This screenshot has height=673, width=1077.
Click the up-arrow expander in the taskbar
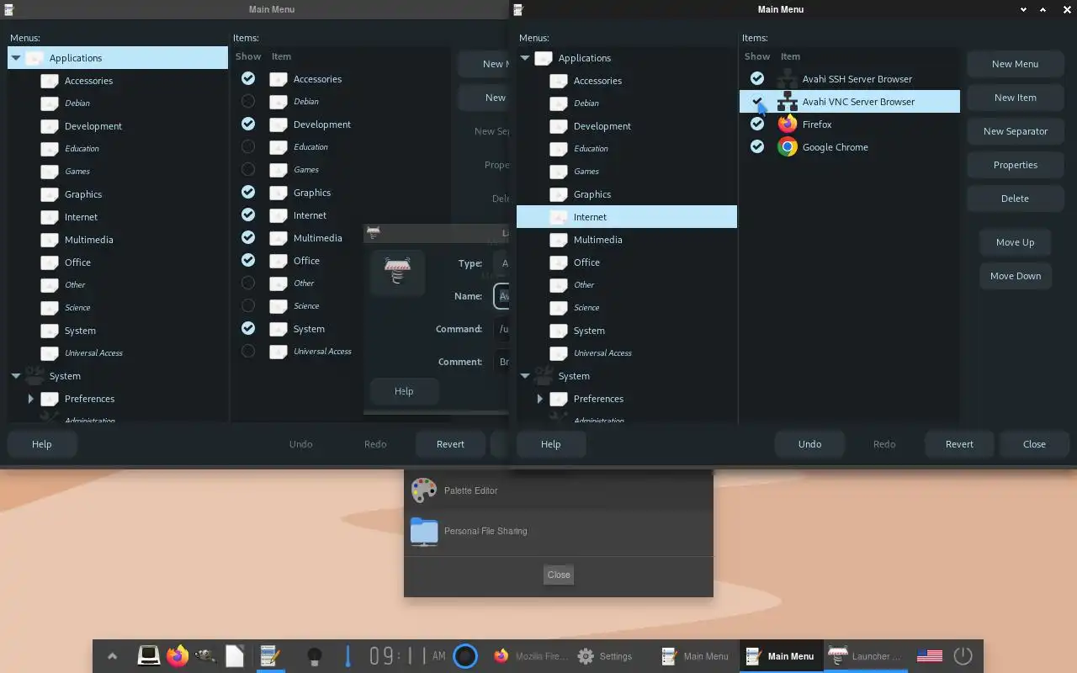click(112, 656)
